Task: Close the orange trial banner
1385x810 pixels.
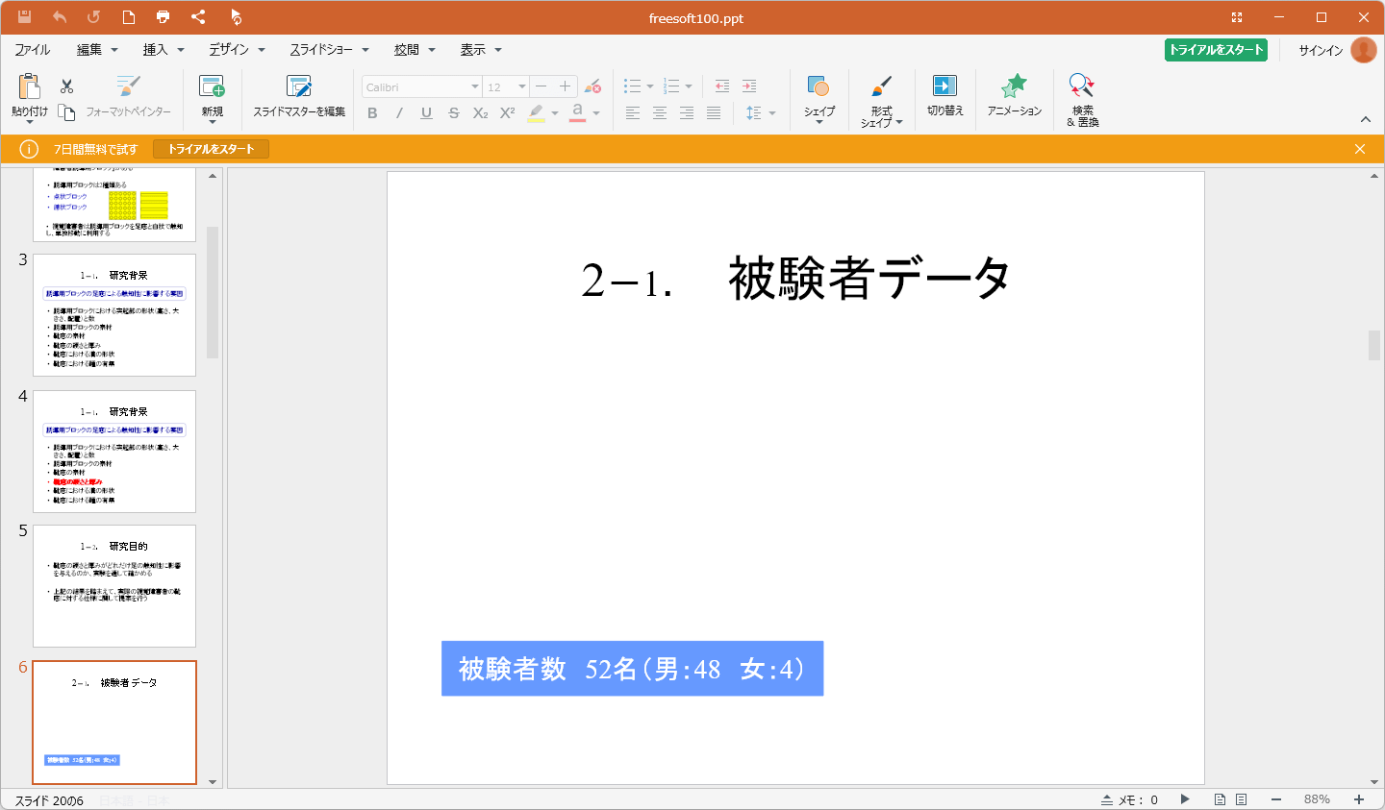Action: pos(1360,149)
